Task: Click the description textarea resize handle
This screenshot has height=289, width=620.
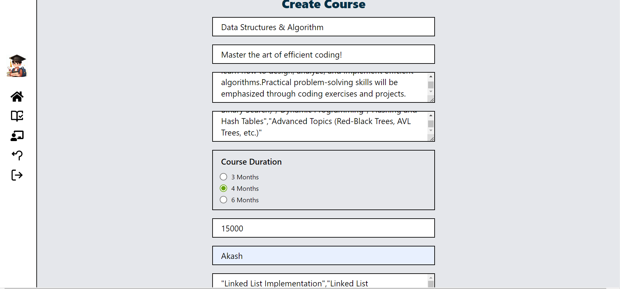Action: 432,100
